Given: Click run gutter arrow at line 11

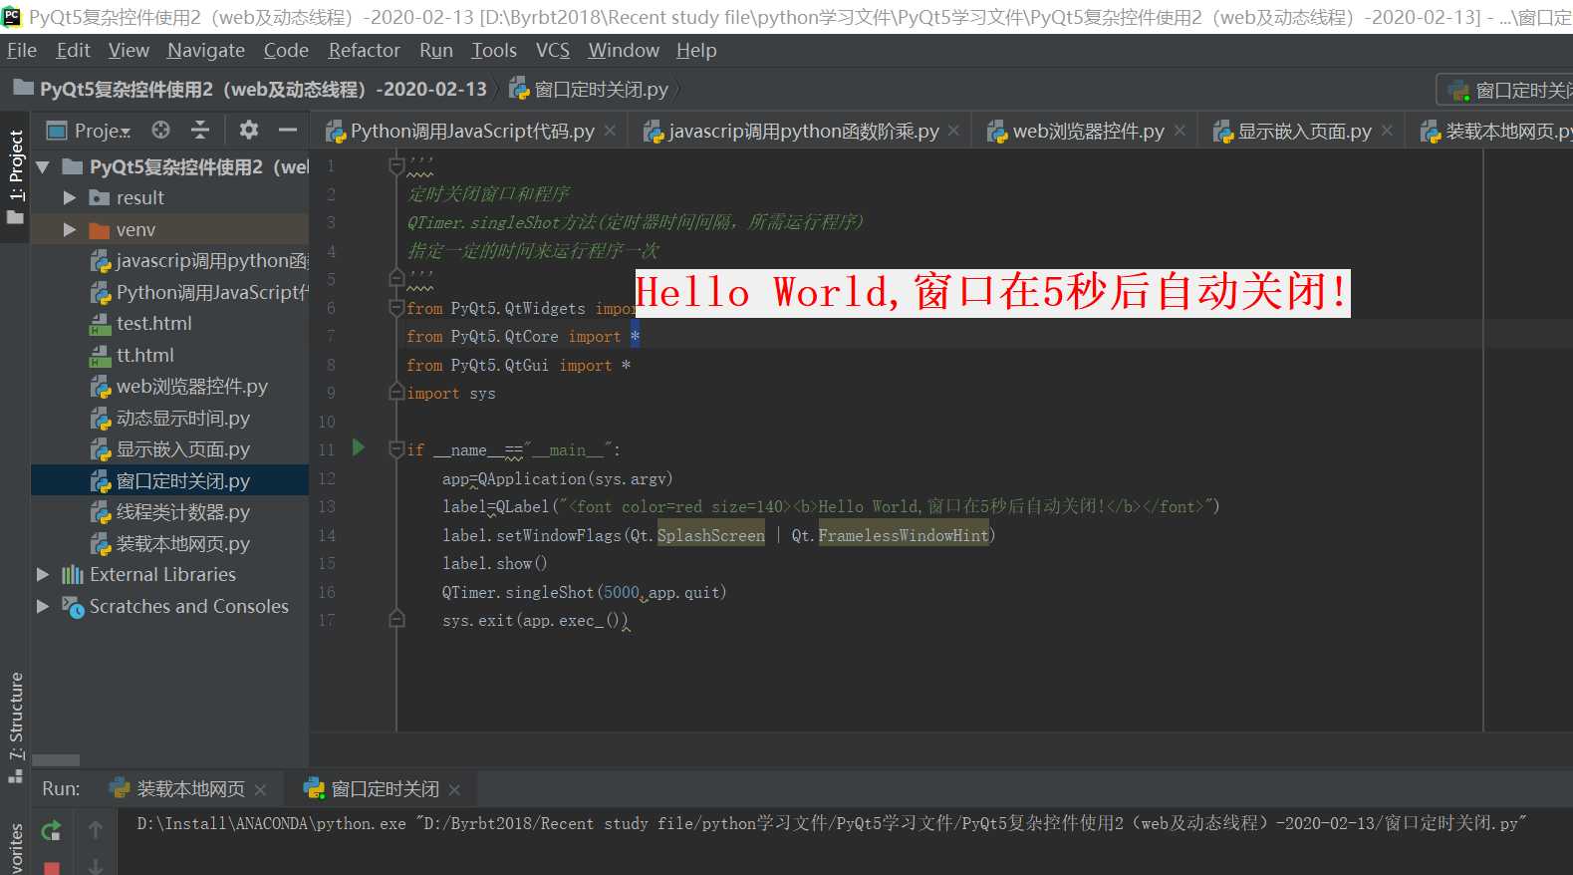Looking at the screenshot, I should [359, 447].
